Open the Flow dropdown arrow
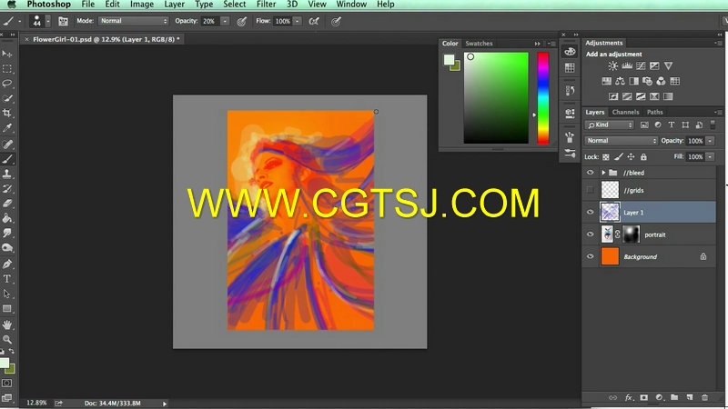The height and width of the screenshot is (409, 728). 298,21
